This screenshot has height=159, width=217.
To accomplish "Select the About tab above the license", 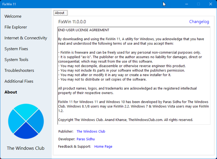I will (x=60, y=13).
